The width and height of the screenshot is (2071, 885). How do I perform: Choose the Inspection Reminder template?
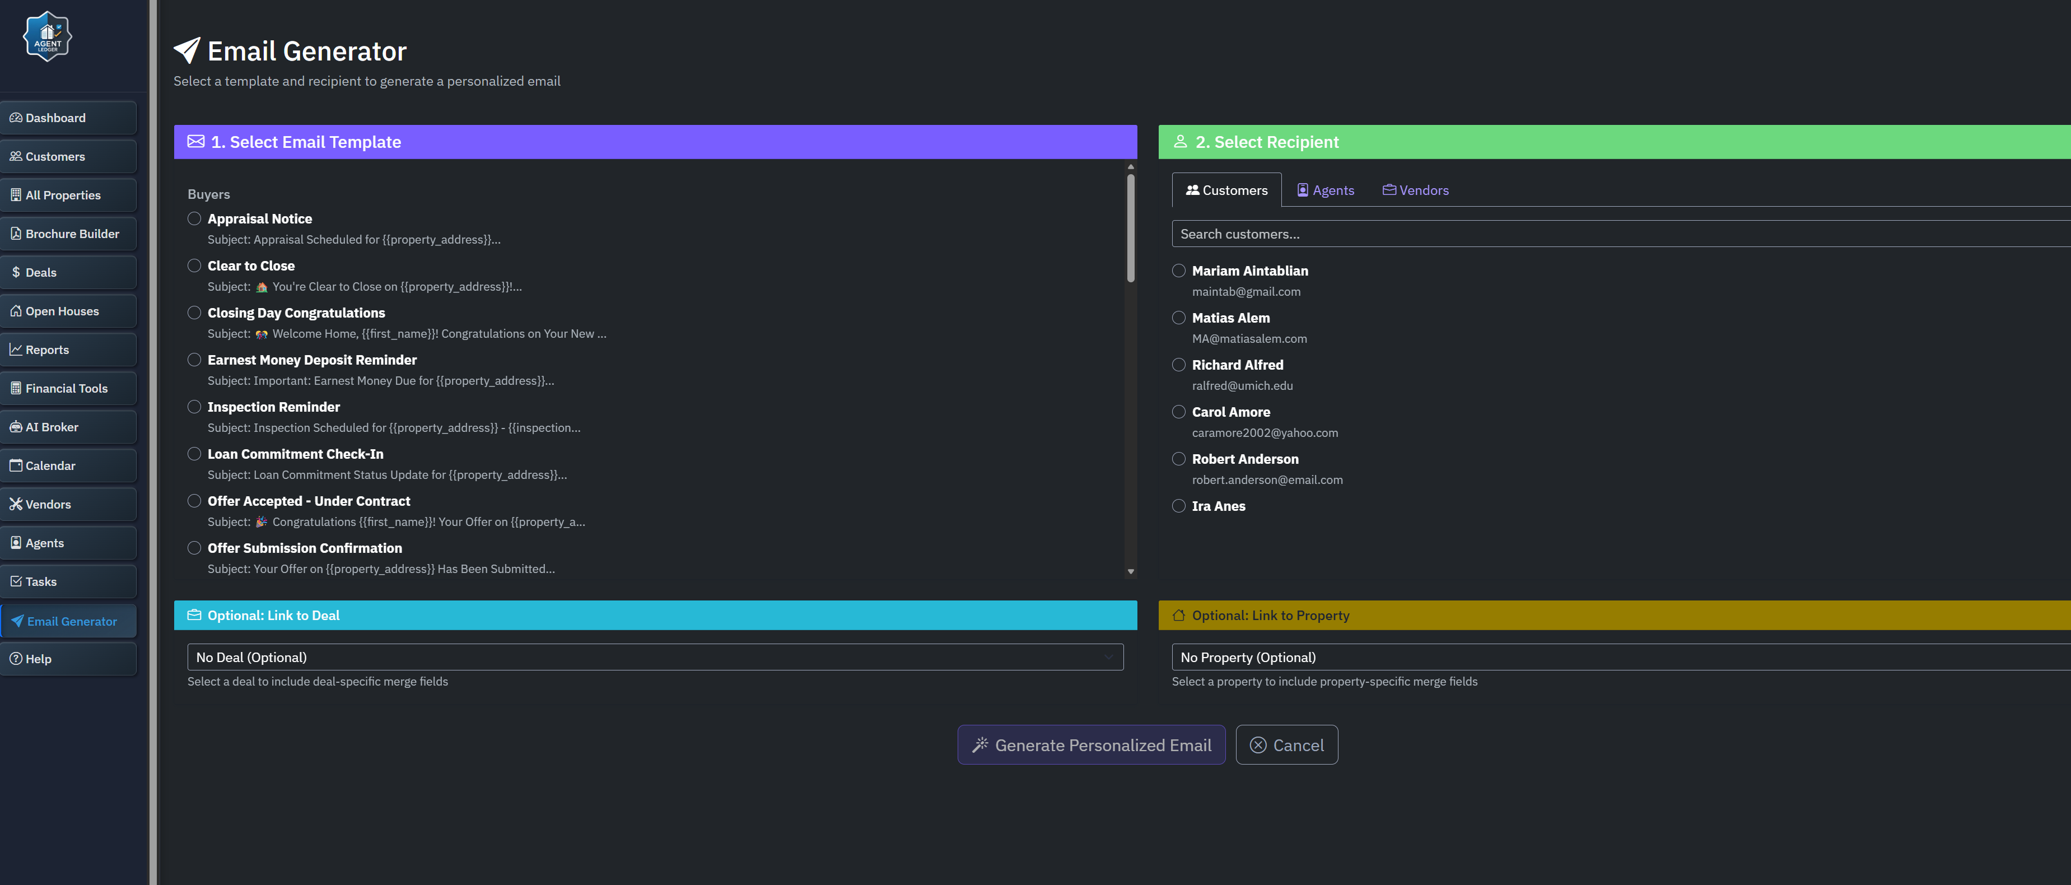(194, 407)
